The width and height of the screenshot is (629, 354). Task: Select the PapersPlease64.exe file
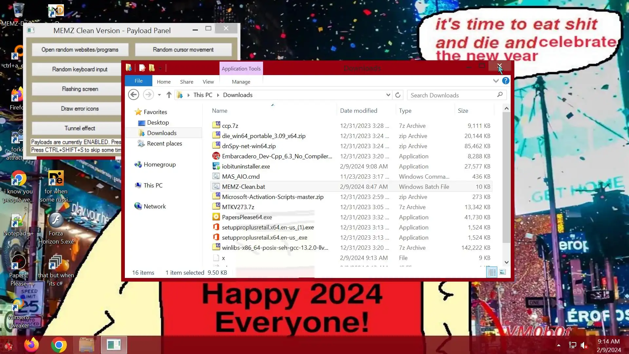tap(247, 217)
